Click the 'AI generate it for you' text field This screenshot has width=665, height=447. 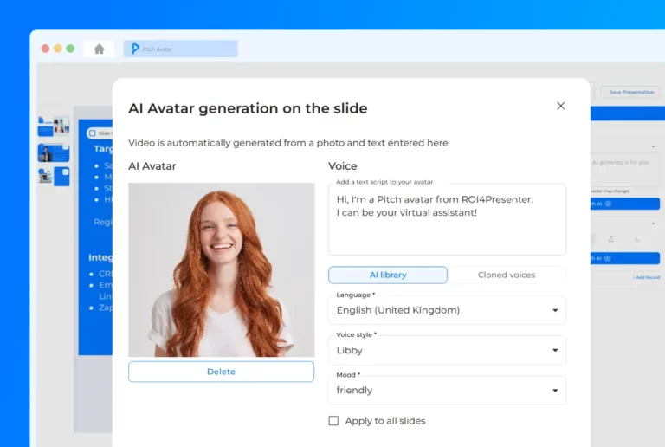click(625, 170)
